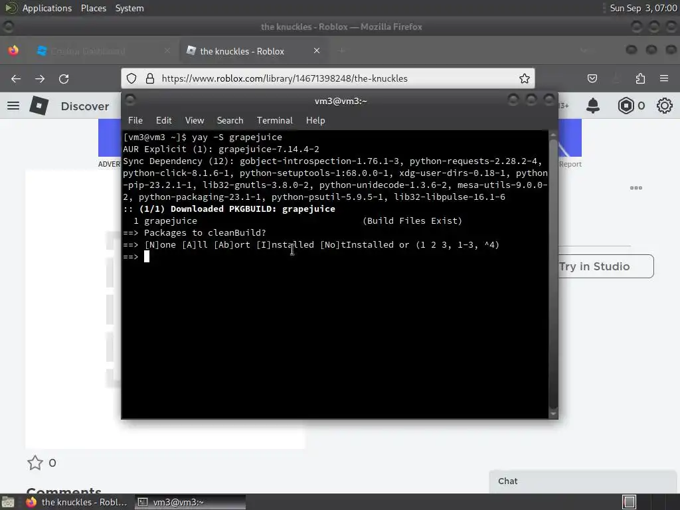Open asset three-dots options menu
This screenshot has height=510, width=680.
tap(636, 188)
